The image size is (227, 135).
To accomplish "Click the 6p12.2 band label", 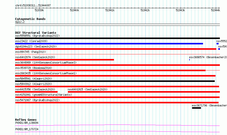I will pos(20,22).
